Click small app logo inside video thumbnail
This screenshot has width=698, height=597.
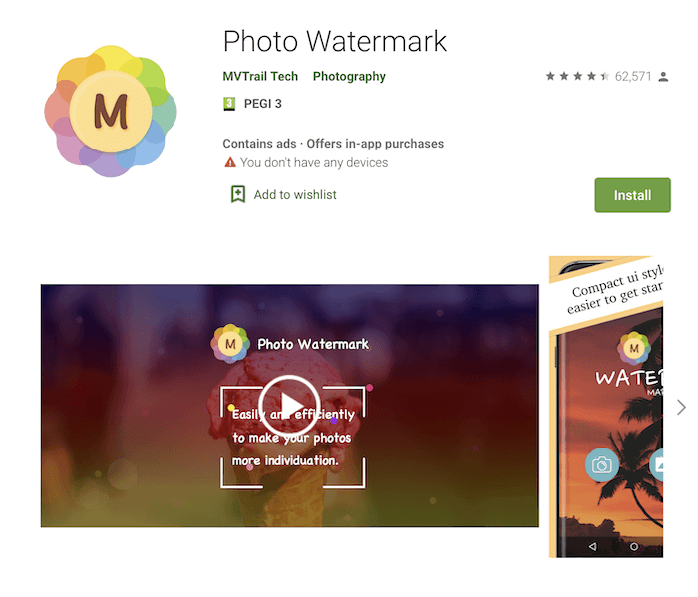coord(230,344)
